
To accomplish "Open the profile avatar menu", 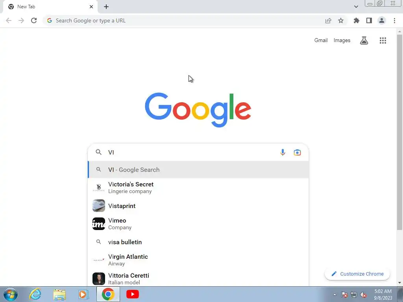I will (x=382, y=20).
